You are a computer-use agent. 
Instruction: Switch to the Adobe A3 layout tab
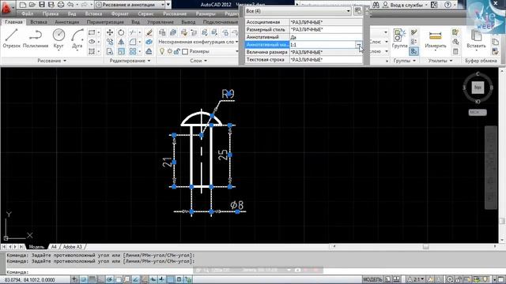(x=72, y=247)
